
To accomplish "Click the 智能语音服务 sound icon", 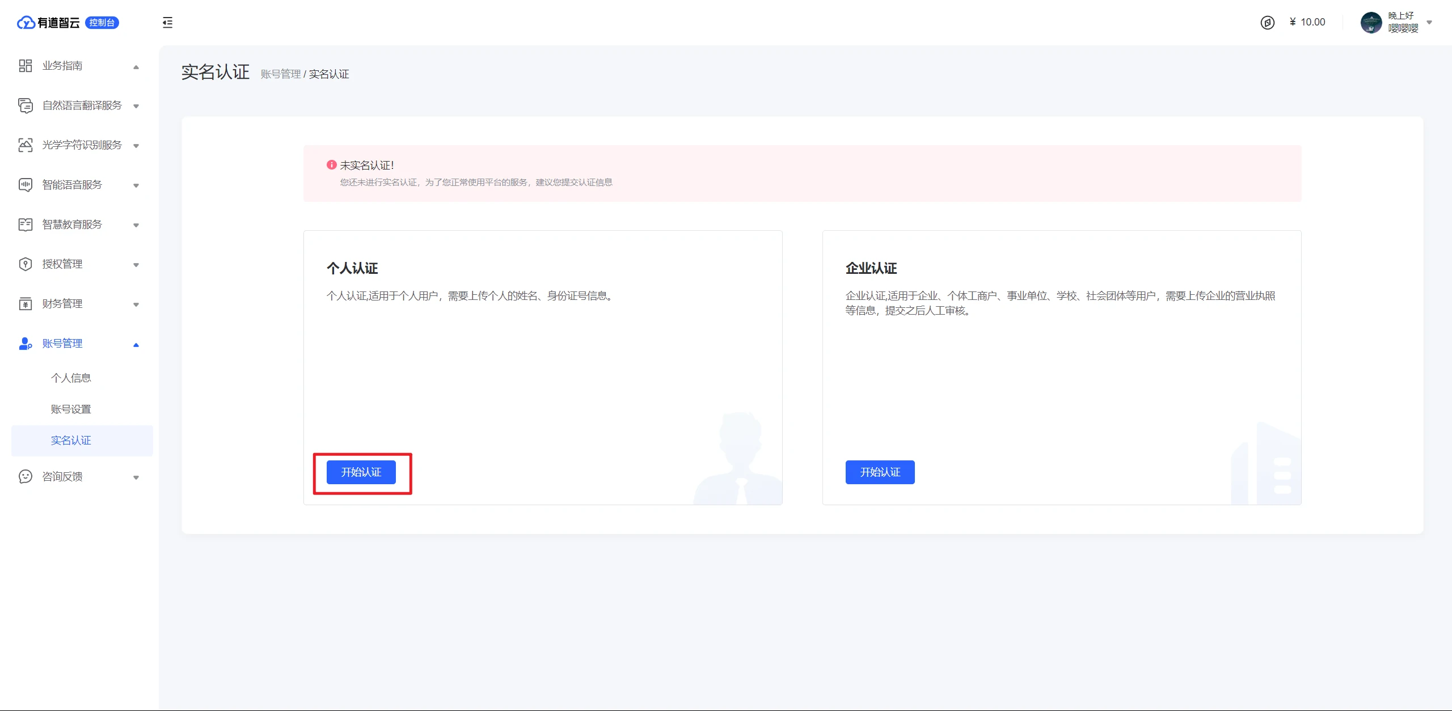I will point(26,185).
